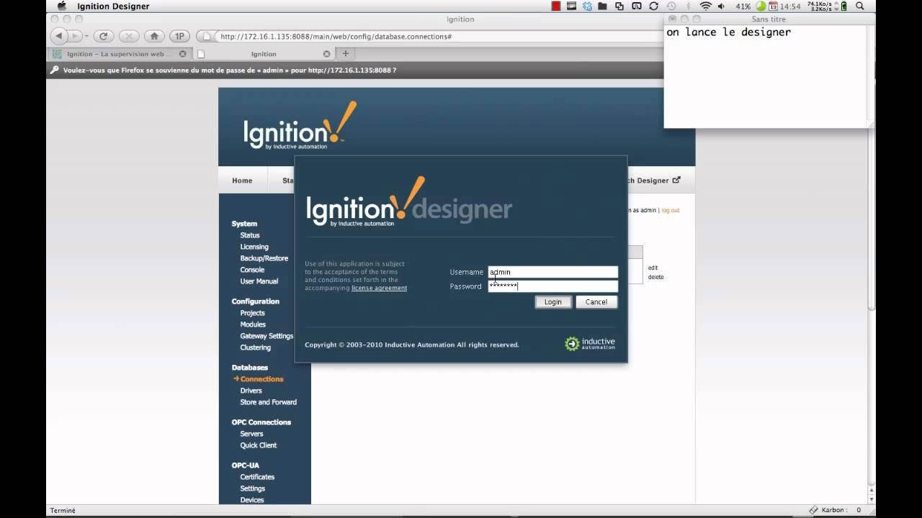This screenshot has height=518, width=922.
Task: Click the 14:54 clock in menu bar
Action: (x=790, y=6)
